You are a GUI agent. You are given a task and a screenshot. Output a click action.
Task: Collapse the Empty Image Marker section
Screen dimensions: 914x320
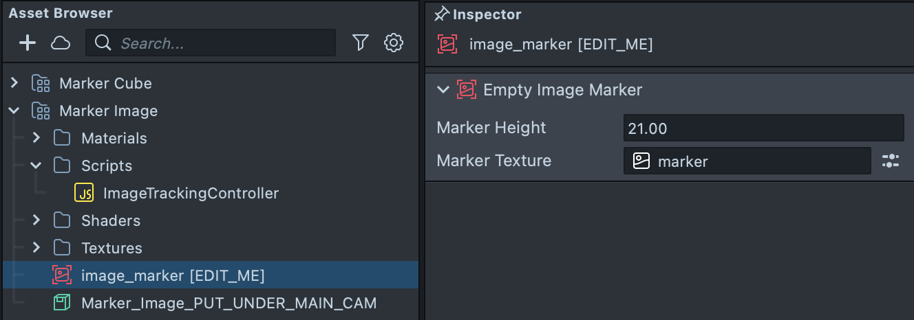point(443,90)
